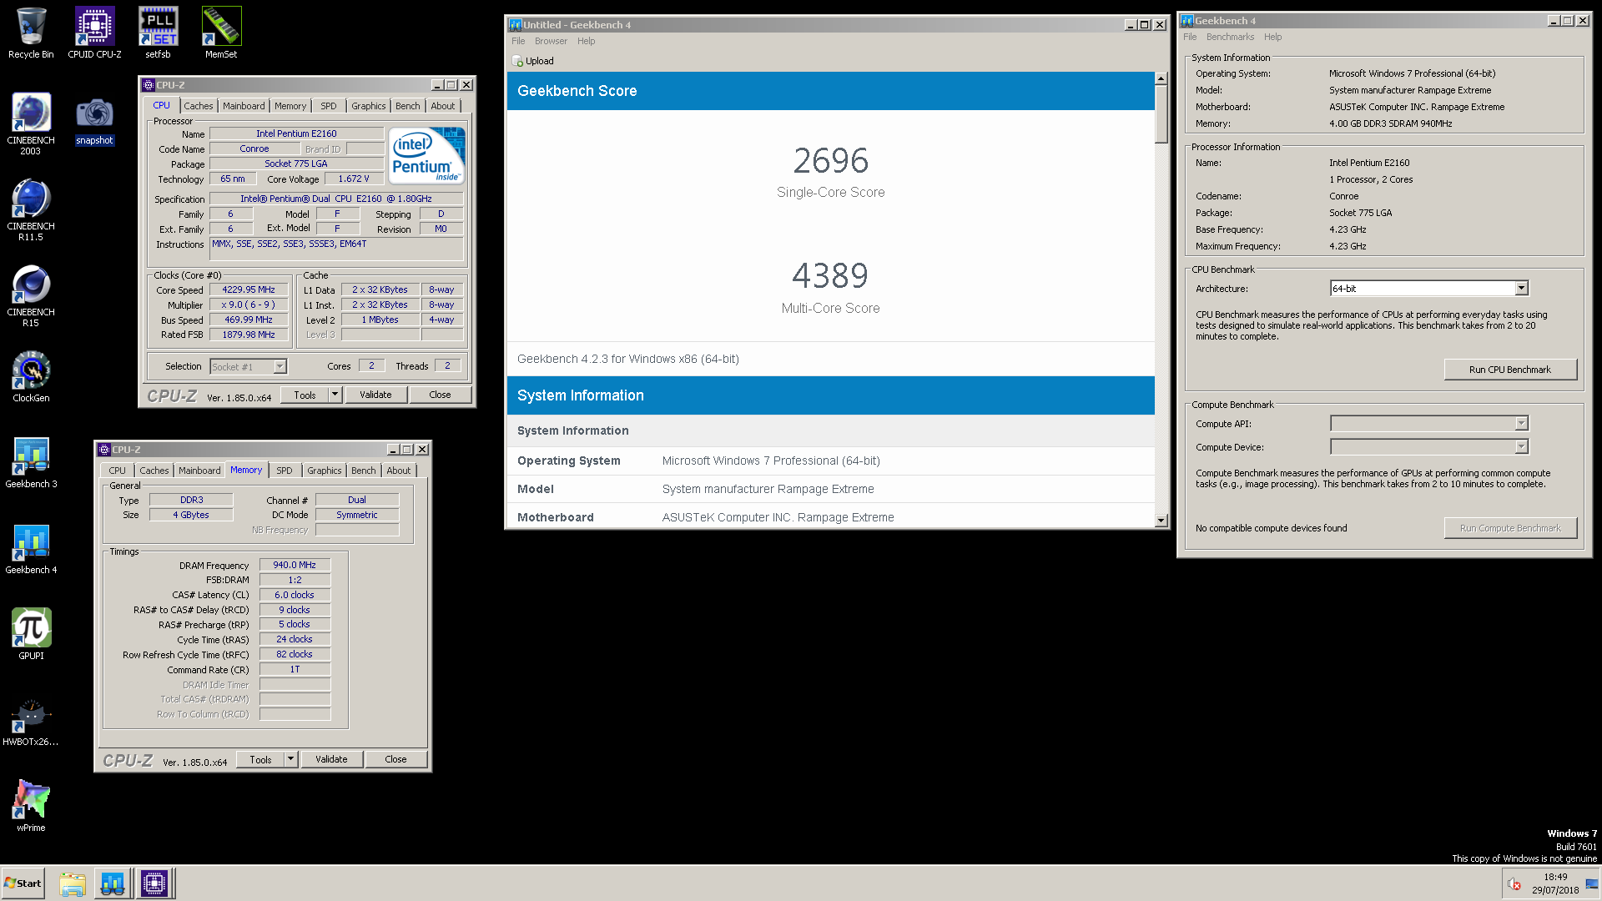Switch to CPU tab in lower CPU-Z window

tap(117, 471)
